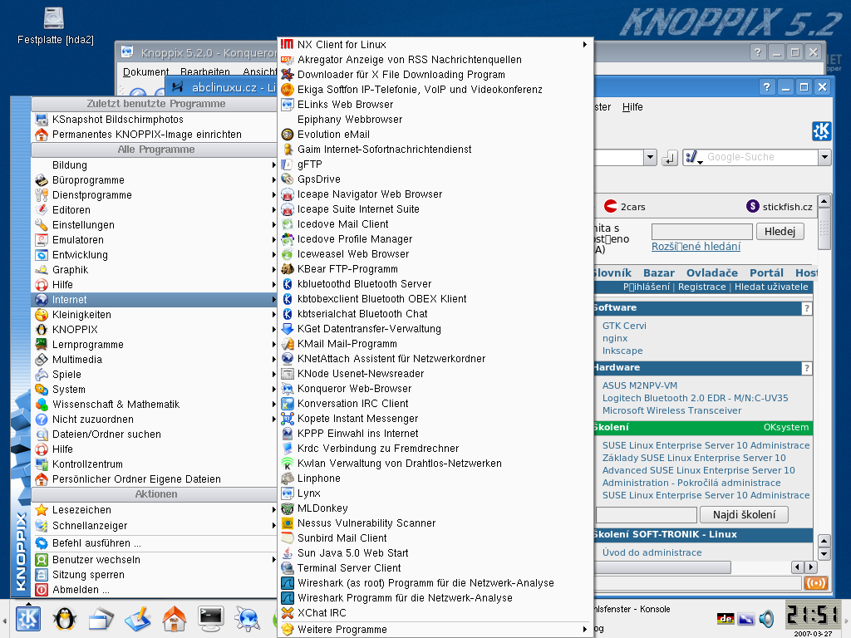The image size is (851, 638).
Task: Choose Abmelden from the K menu
Action: point(155,590)
